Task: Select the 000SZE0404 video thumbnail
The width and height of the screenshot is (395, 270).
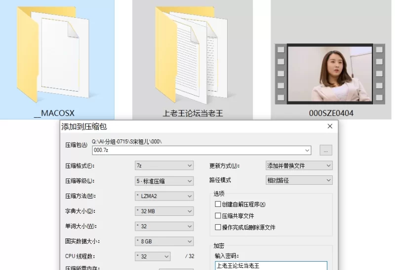Action: 330,74
